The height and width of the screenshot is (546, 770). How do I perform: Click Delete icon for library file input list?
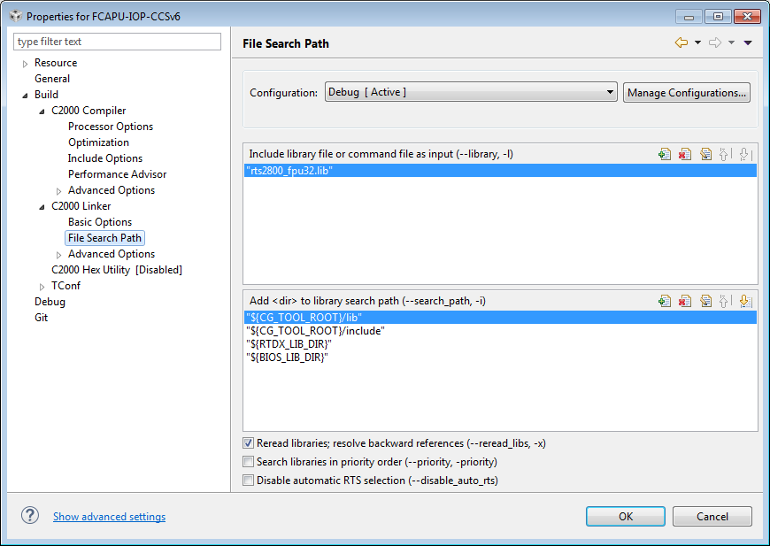pyautogui.click(x=684, y=154)
